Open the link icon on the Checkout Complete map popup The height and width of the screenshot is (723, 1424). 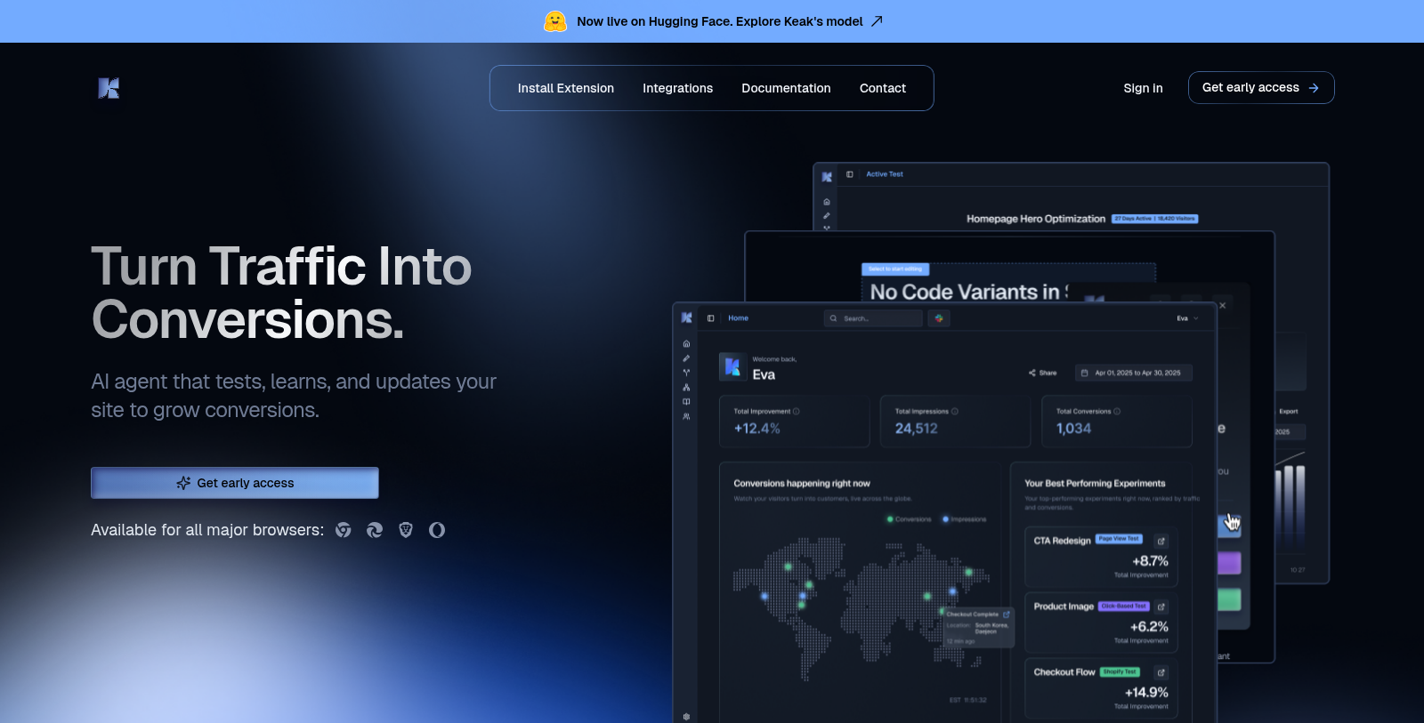click(1007, 614)
